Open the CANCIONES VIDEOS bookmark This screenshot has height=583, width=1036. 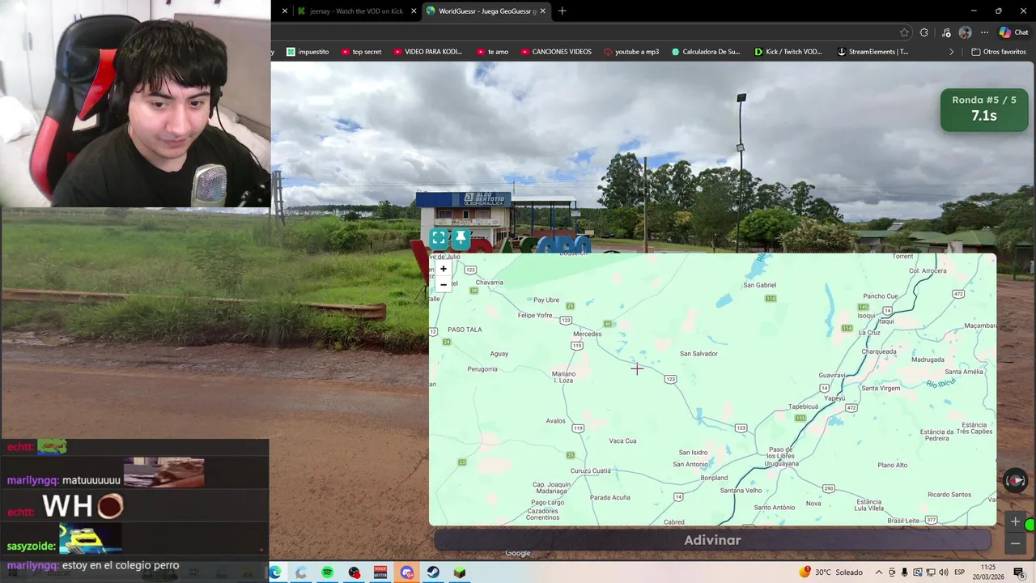pyautogui.click(x=555, y=52)
